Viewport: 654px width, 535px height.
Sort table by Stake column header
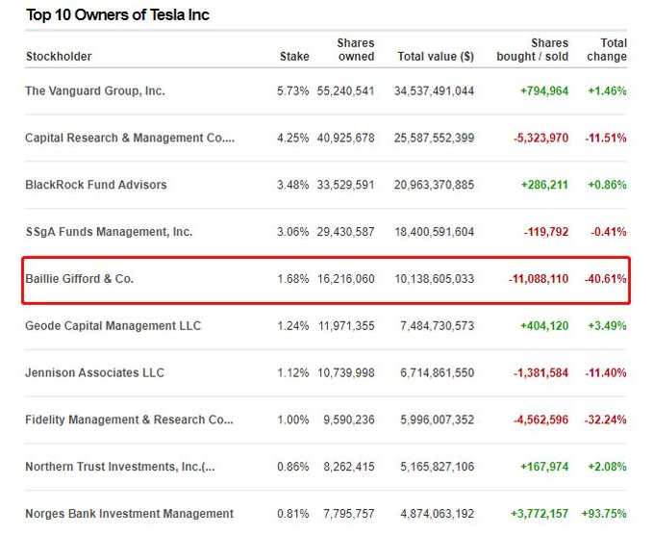[x=294, y=57]
